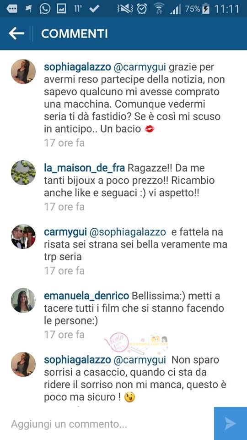Tap the picture notification icon in status bar
Image resolution: width=247 pixels, height=440 pixels.
[61, 9]
